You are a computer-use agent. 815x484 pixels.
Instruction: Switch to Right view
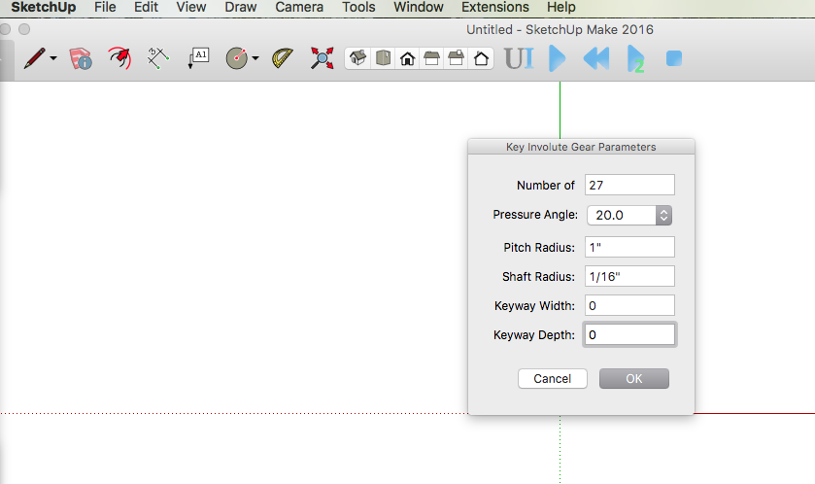(431, 58)
